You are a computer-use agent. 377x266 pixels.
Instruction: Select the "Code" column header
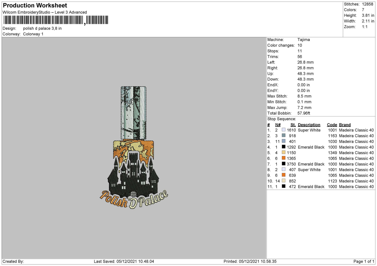332,125
